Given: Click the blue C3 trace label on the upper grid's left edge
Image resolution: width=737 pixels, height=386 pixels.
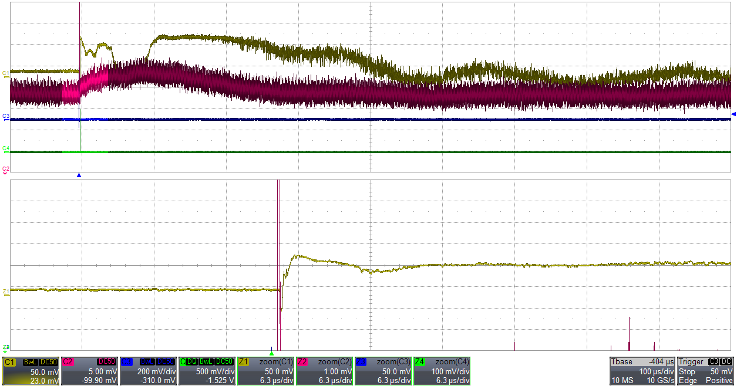Looking at the screenshot, I should [6, 116].
